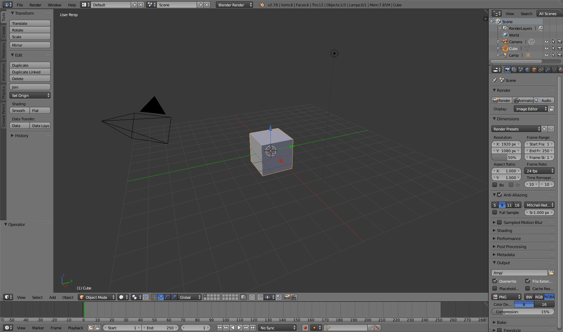Open the Modifiers tab (wrench icon)
The width and height of the screenshot is (563, 332).
547,70
